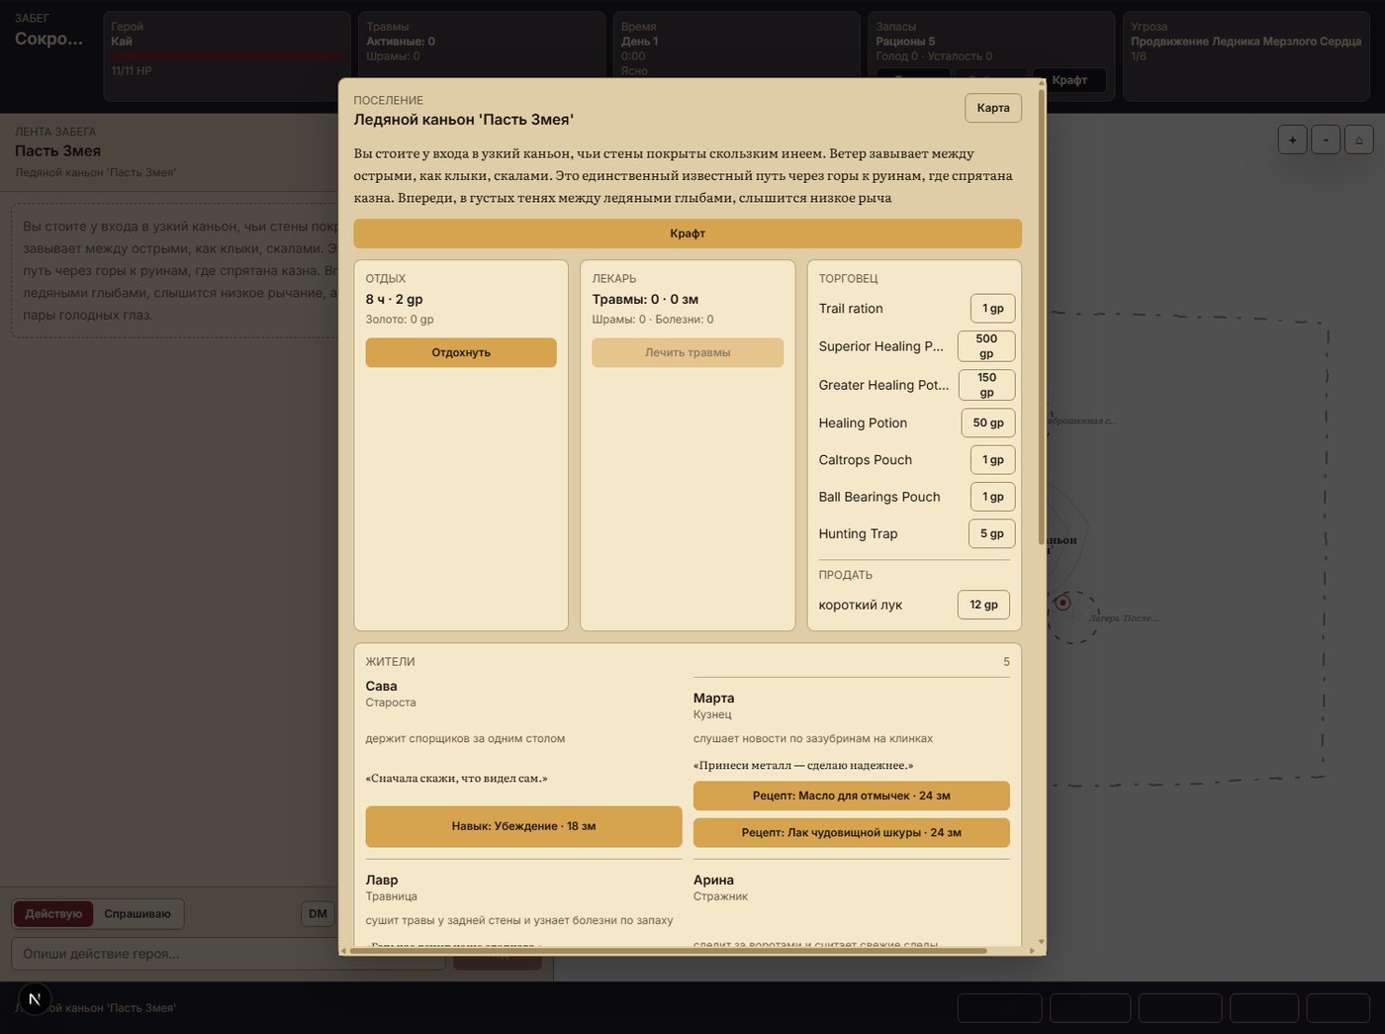This screenshot has height=1034, width=1385.
Task: Click the settlement title Ледяной каньон 'Пасть Змея'
Action: pyautogui.click(x=464, y=120)
